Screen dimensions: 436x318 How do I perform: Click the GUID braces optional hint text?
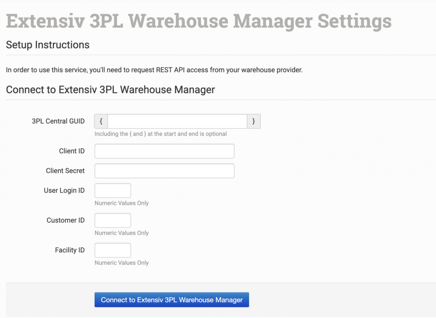[x=161, y=134]
